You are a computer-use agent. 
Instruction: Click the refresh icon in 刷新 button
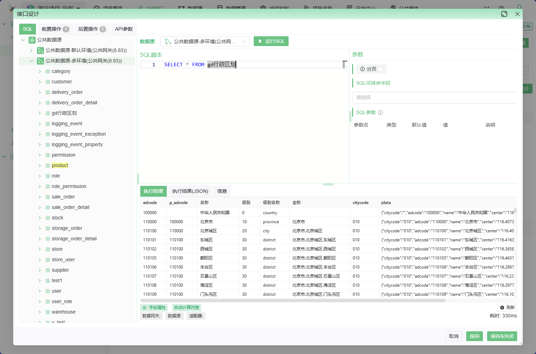[x=502, y=308]
